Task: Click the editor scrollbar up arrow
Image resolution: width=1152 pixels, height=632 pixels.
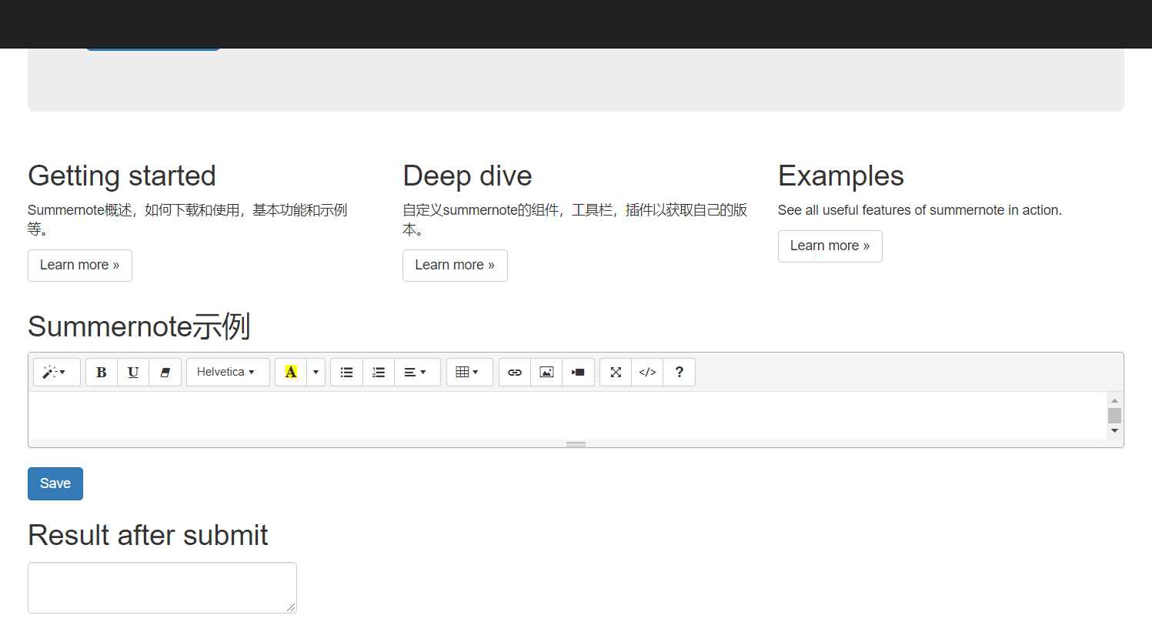Action: pyautogui.click(x=1114, y=400)
